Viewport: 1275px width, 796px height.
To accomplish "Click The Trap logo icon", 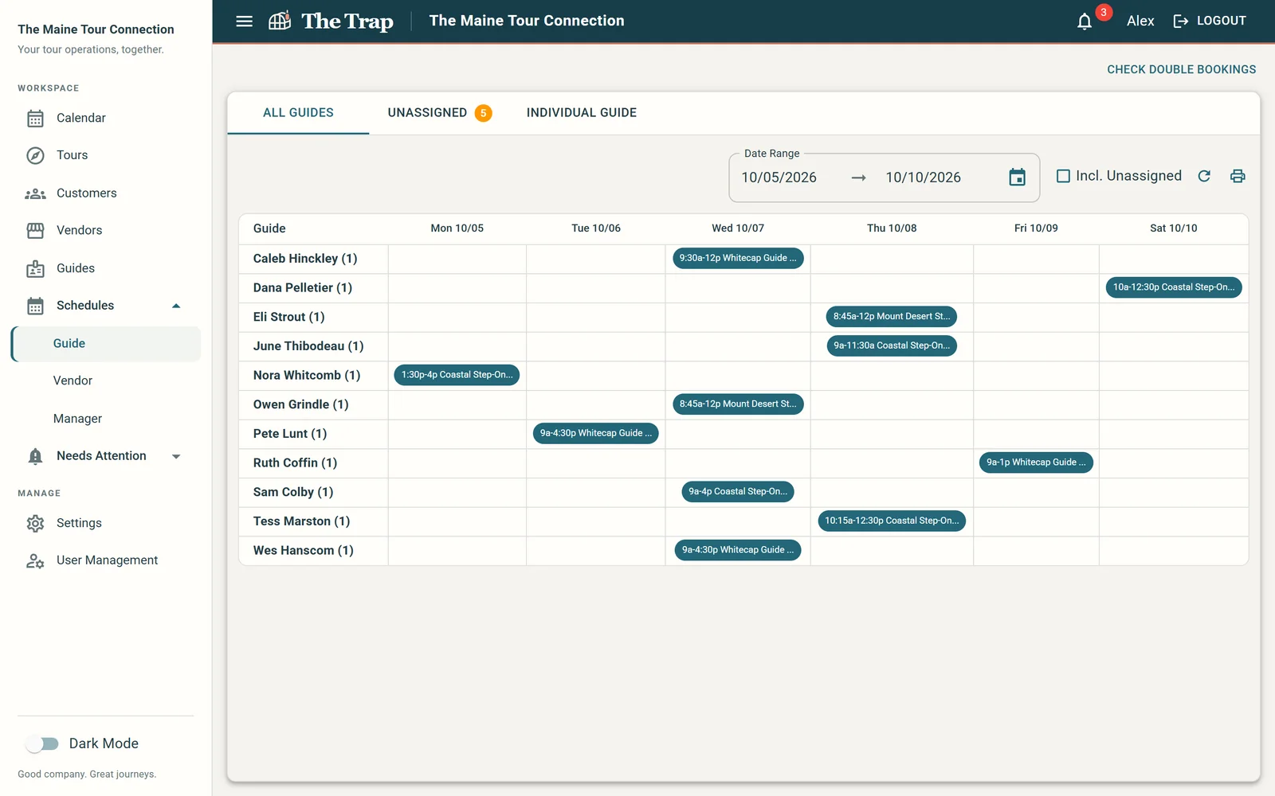I will pos(280,21).
